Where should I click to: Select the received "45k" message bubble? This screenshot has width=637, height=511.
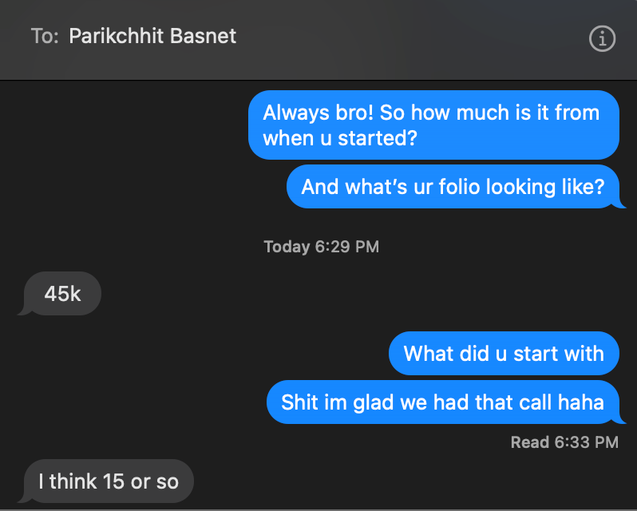62,293
